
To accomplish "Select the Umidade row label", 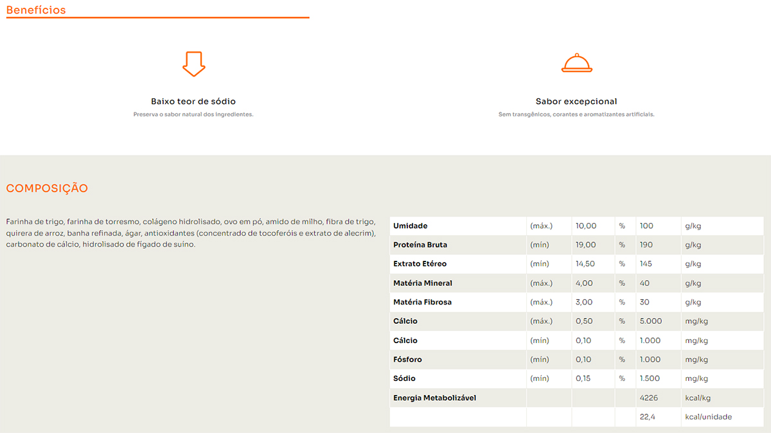I will coord(410,226).
